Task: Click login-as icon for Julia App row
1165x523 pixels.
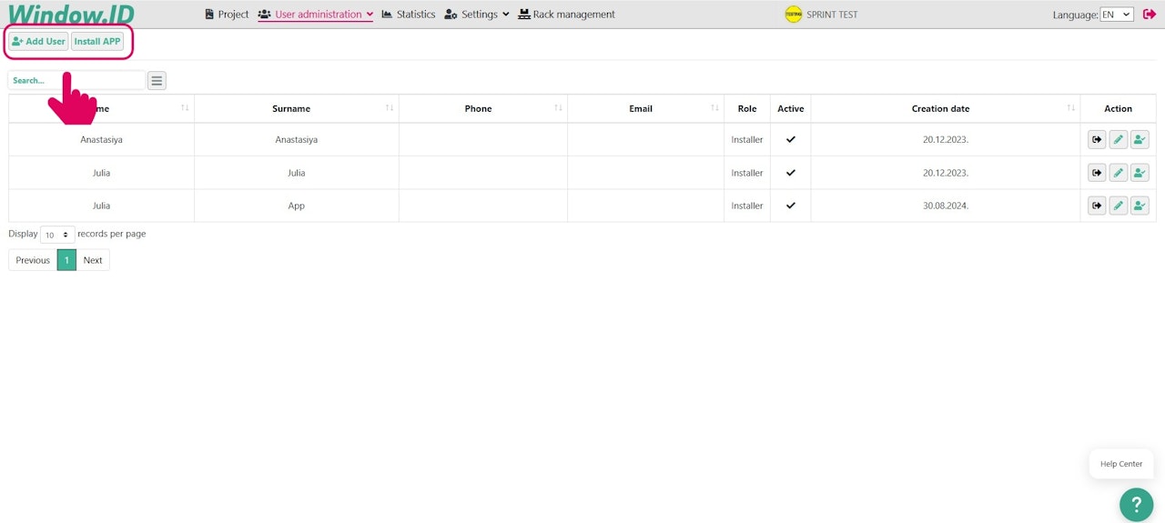Action: [1097, 206]
